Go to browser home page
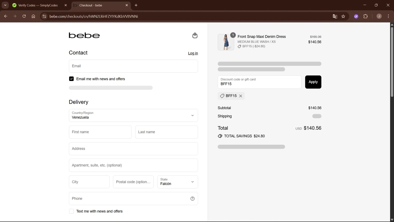 click(x=33, y=16)
